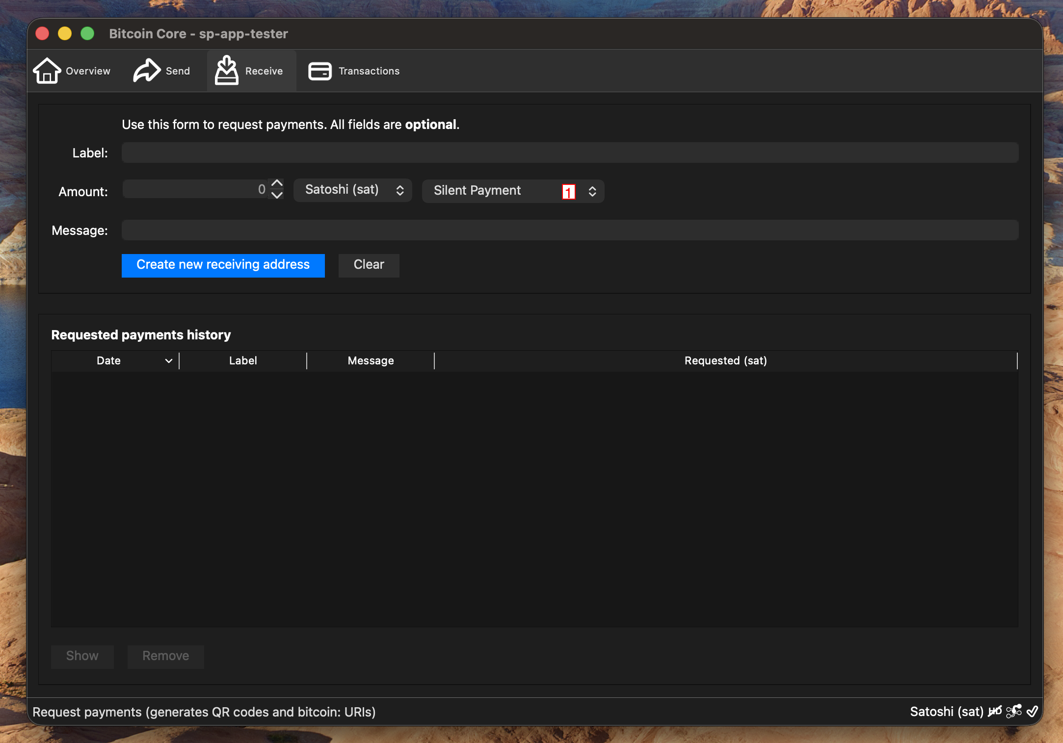The image size is (1063, 743).
Task: Open Transactions using the card icon
Action: [319, 71]
